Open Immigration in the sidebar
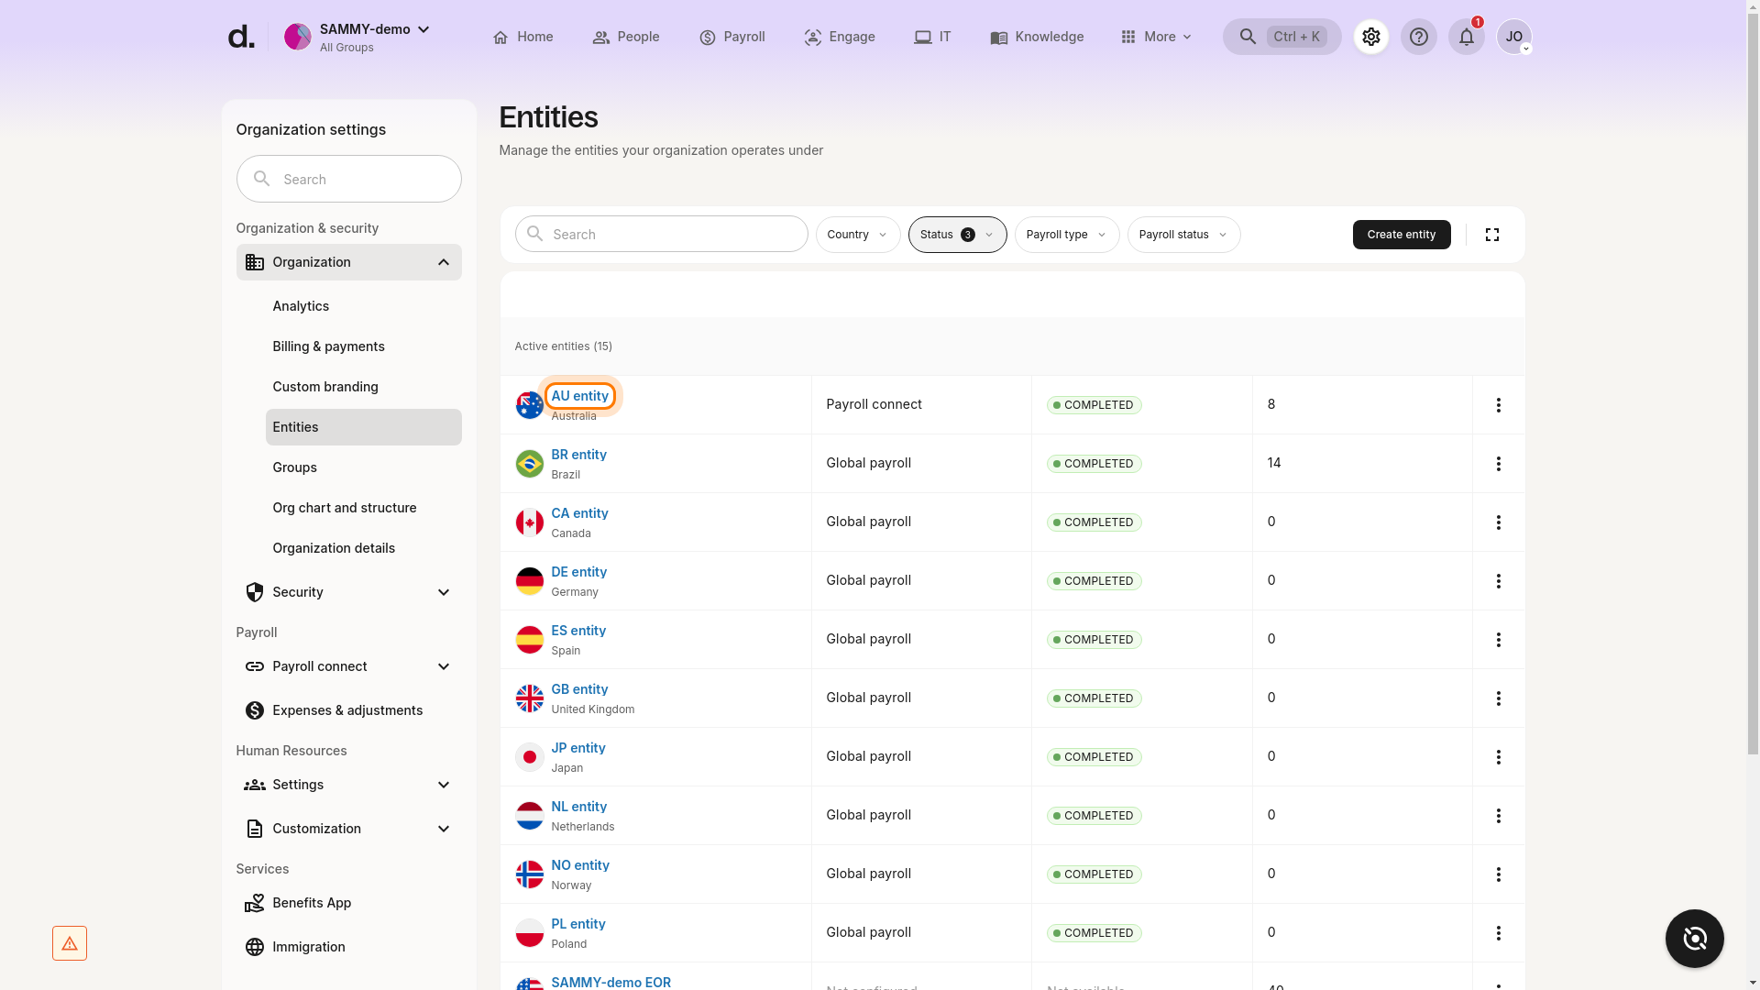 [348, 947]
